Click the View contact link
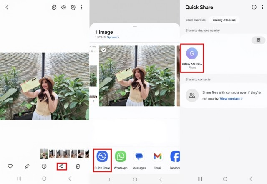Viewport: 267px width, 184px height. coord(231,99)
